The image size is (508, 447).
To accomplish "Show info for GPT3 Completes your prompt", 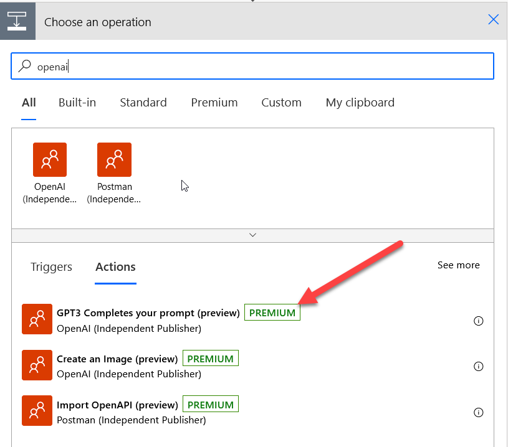I will tap(479, 321).
